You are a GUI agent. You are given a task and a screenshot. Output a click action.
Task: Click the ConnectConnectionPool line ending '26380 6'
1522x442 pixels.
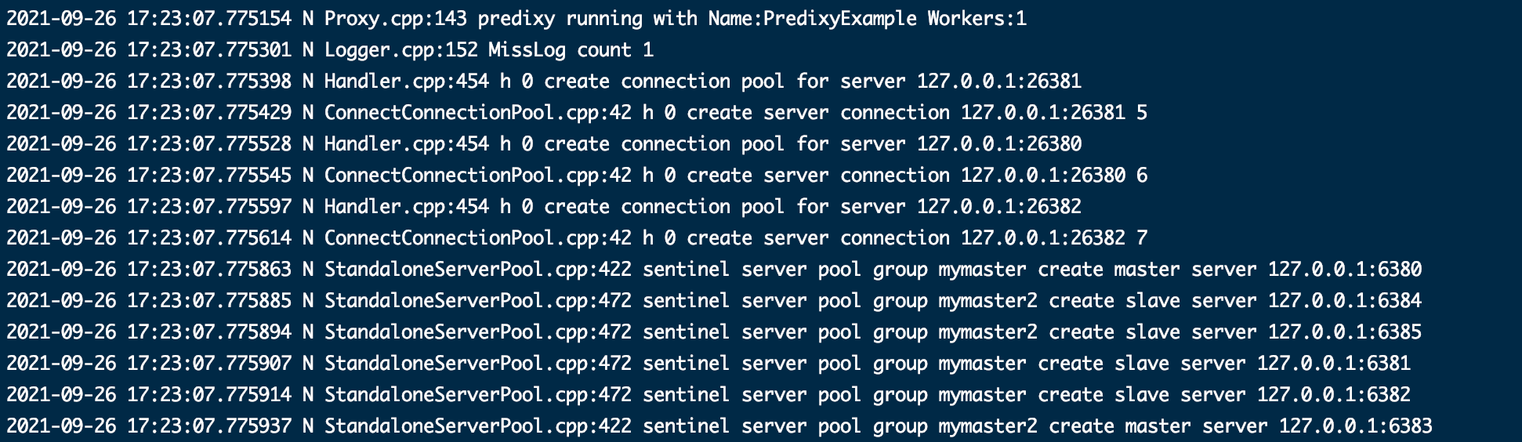(577, 176)
